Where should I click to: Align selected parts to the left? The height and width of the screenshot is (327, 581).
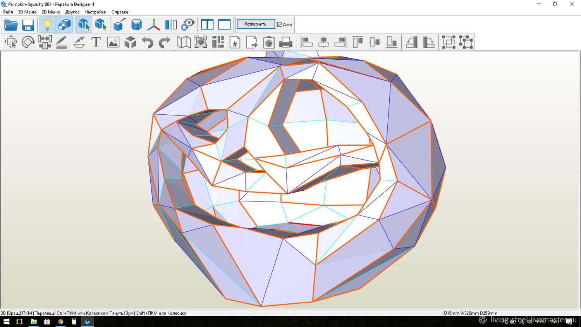(x=306, y=42)
